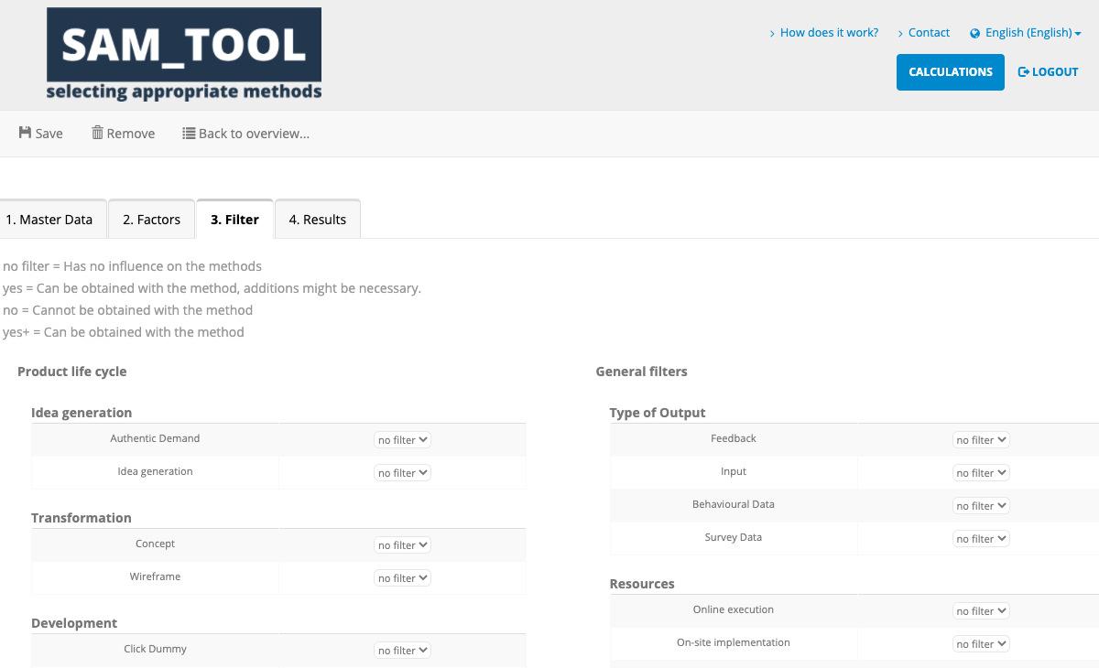Viewport: 1099px width, 668px height.
Task: Switch to 1. Master Data tab
Action: tap(53, 220)
